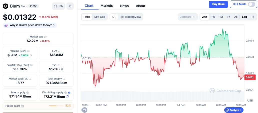
Task: Show Profile score info icon
Action: click(23, 106)
